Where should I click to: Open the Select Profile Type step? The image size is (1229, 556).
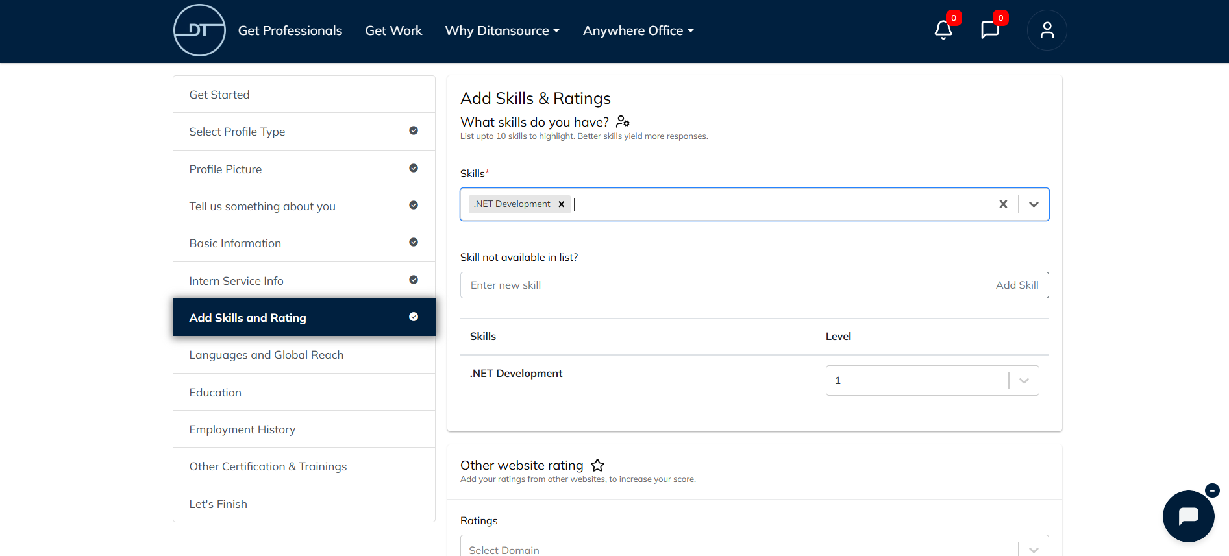[x=304, y=132]
